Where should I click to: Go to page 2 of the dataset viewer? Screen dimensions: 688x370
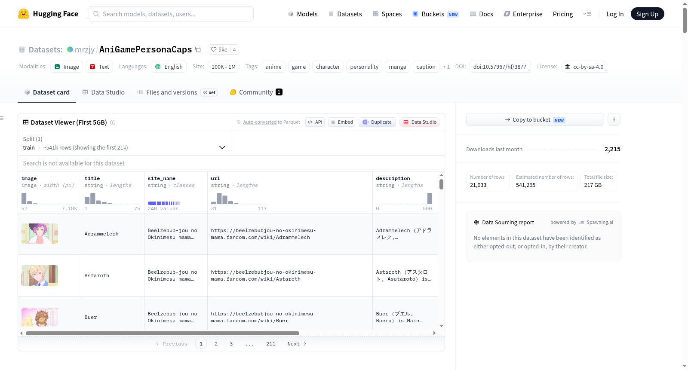[216, 344]
